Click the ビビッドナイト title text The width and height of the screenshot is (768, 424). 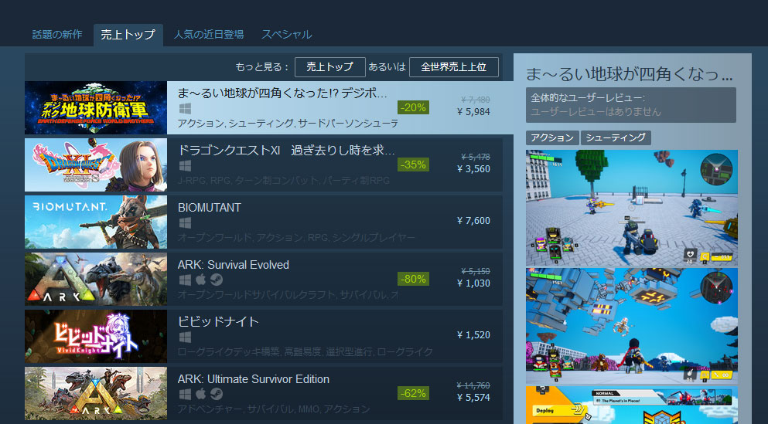pyautogui.click(x=218, y=322)
